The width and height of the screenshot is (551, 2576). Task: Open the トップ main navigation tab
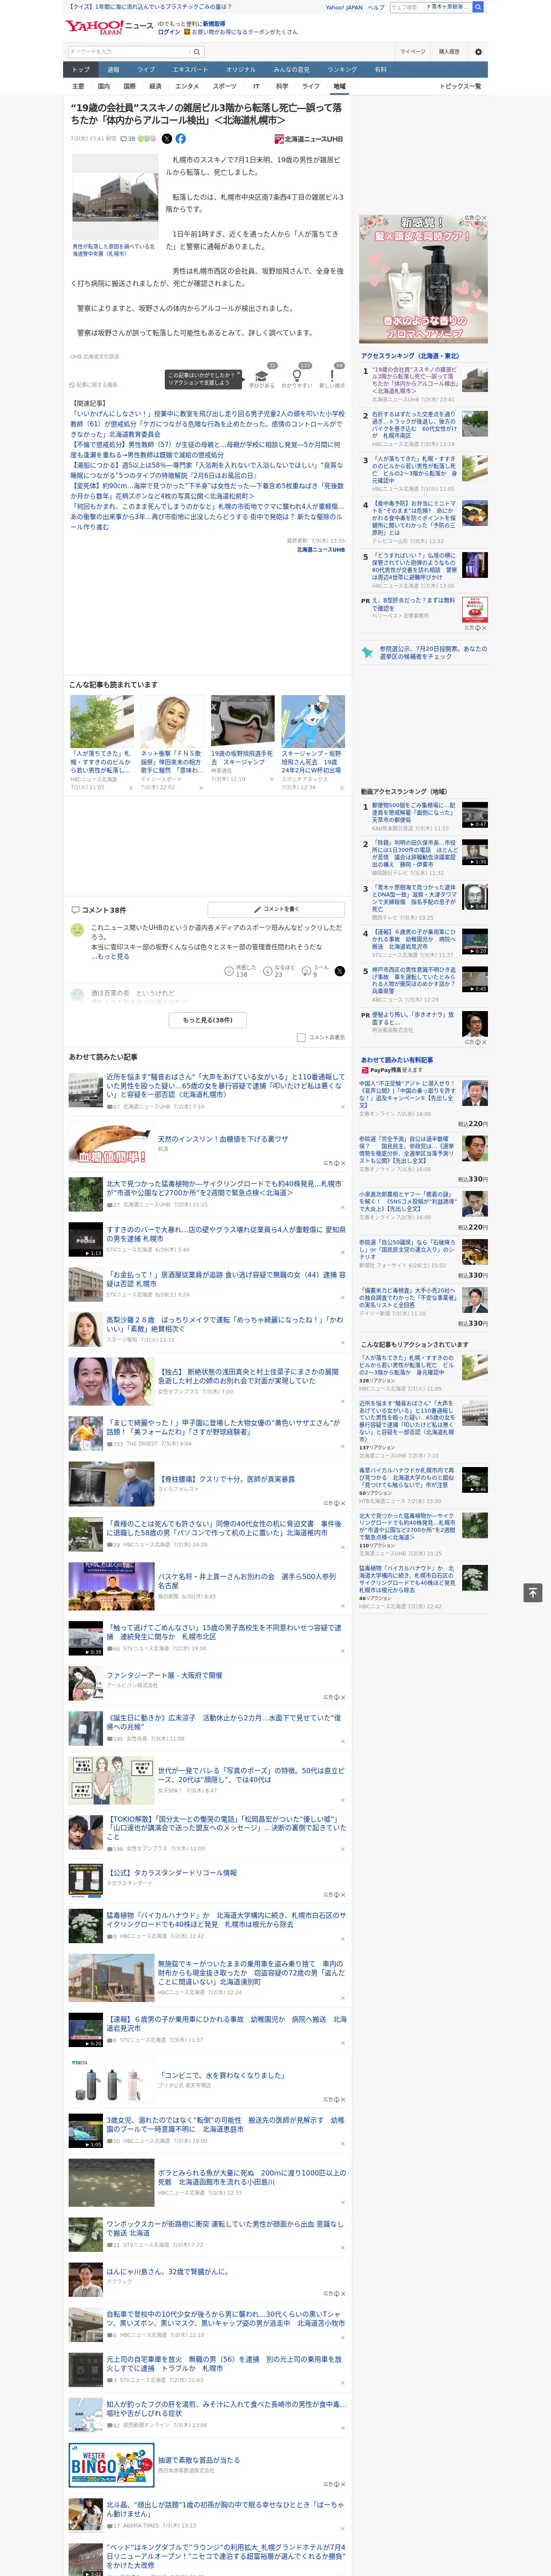pyautogui.click(x=81, y=70)
